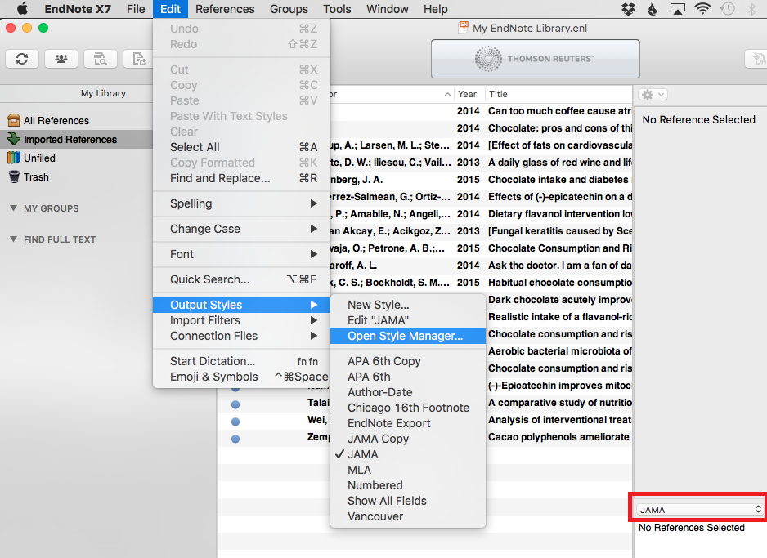The height and width of the screenshot is (558, 767).
Task: Select the Author-Date style
Action: (x=408, y=392)
